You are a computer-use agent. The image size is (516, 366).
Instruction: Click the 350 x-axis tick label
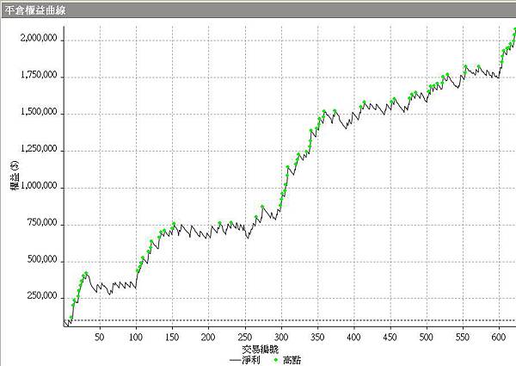click(317, 337)
